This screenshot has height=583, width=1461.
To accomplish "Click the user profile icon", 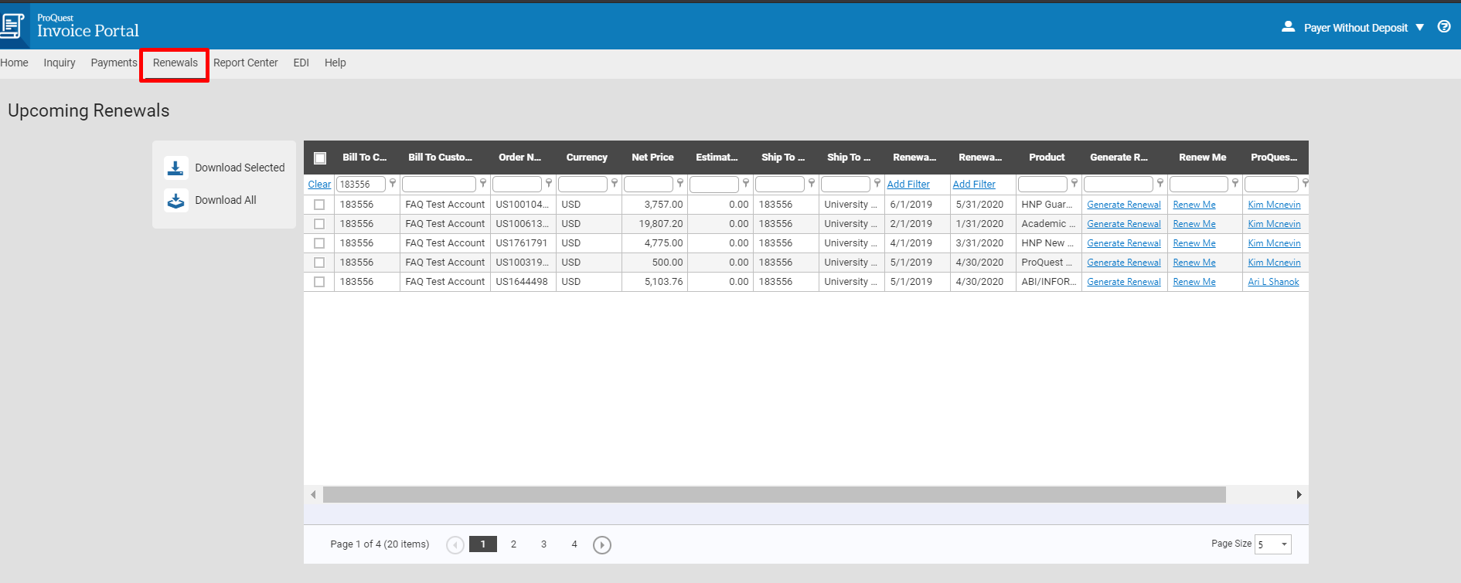I will pos(1288,27).
